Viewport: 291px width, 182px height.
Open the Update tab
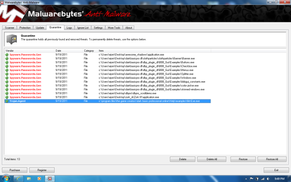click(x=40, y=28)
